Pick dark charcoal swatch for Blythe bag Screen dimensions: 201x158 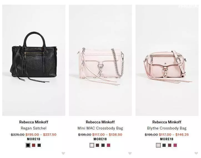(x=164, y=145)
